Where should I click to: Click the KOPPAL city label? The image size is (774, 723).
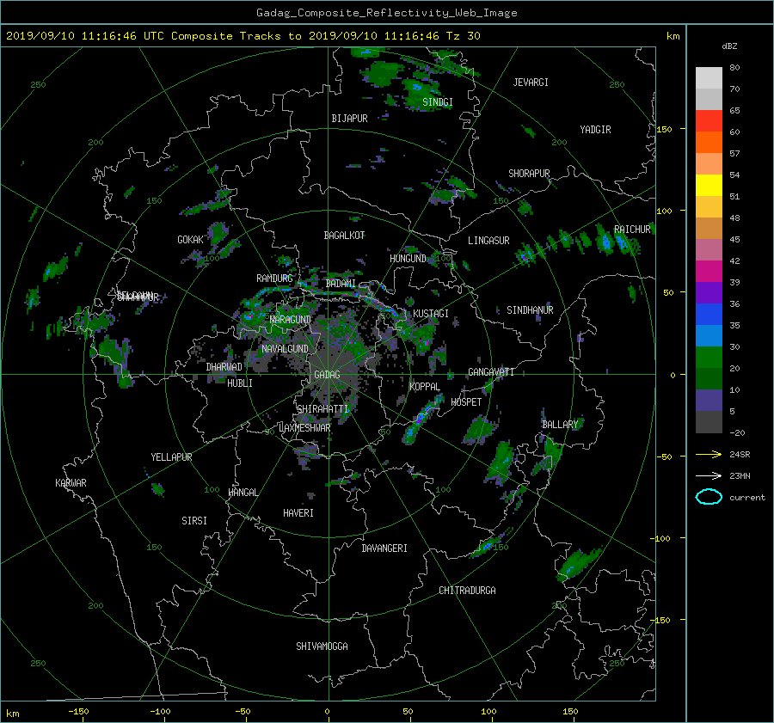(425, 387)
